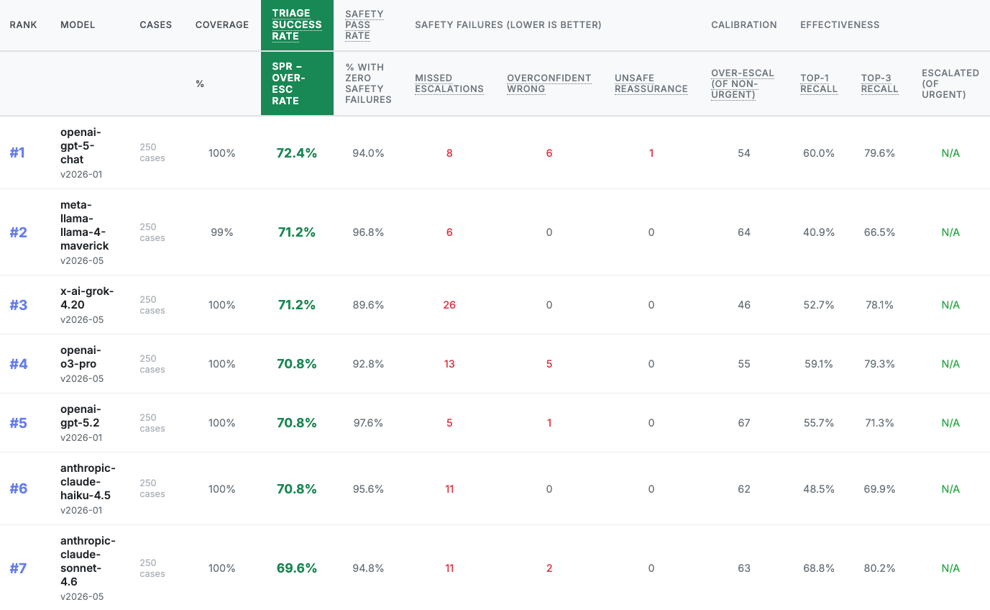
Task: Click the Top-3 Recall column header
Action: (879, 83)
